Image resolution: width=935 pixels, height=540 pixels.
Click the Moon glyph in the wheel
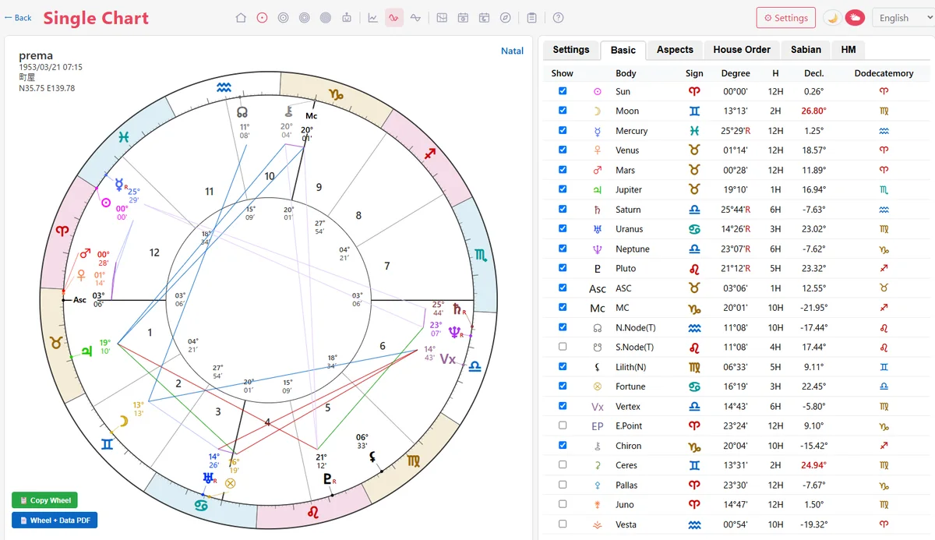point(122,422)
